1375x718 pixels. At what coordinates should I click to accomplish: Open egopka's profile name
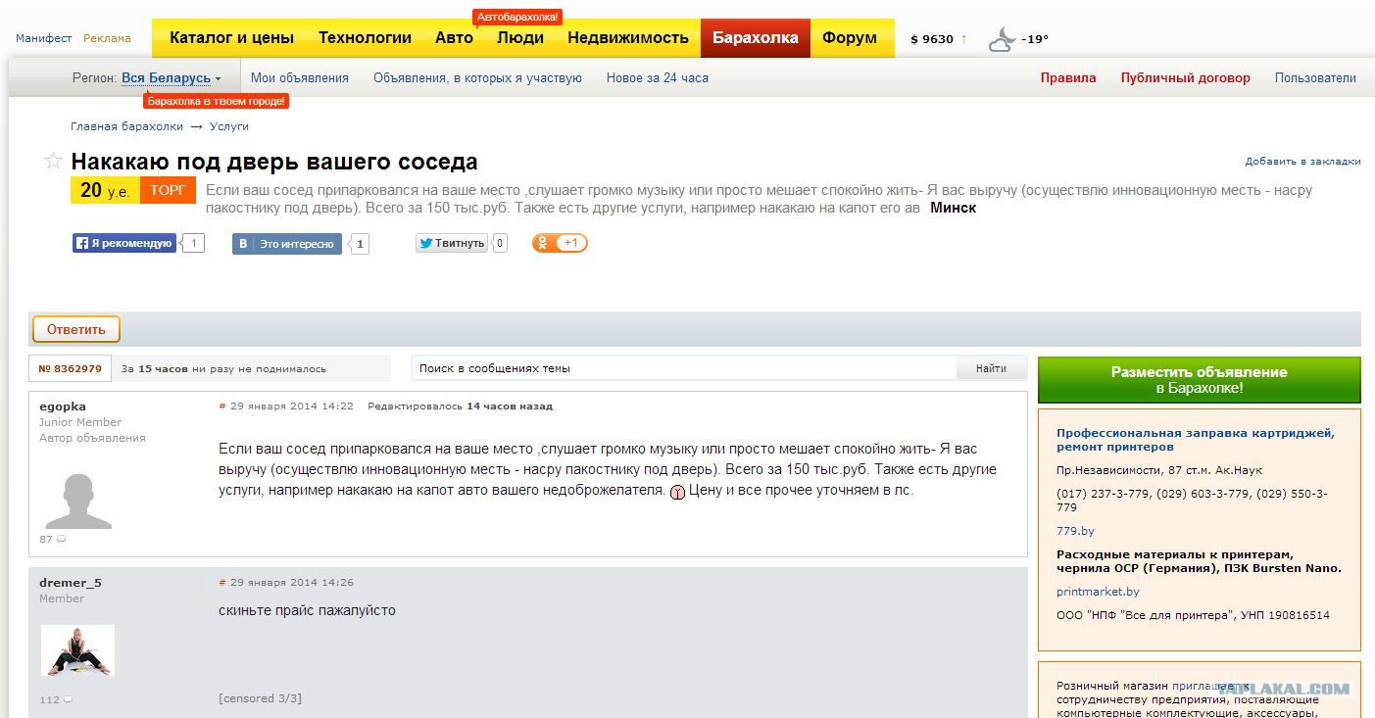tap(63, 406)
